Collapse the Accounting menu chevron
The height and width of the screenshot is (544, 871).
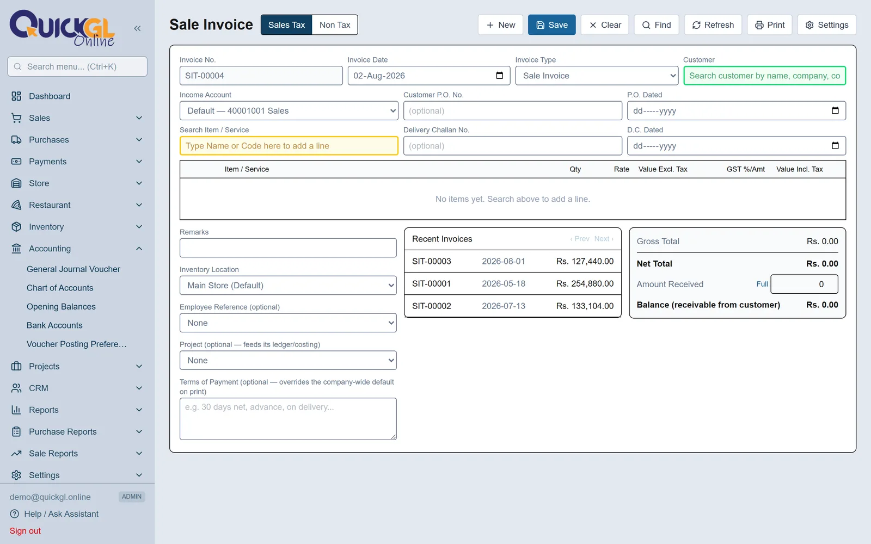point(139,249)
